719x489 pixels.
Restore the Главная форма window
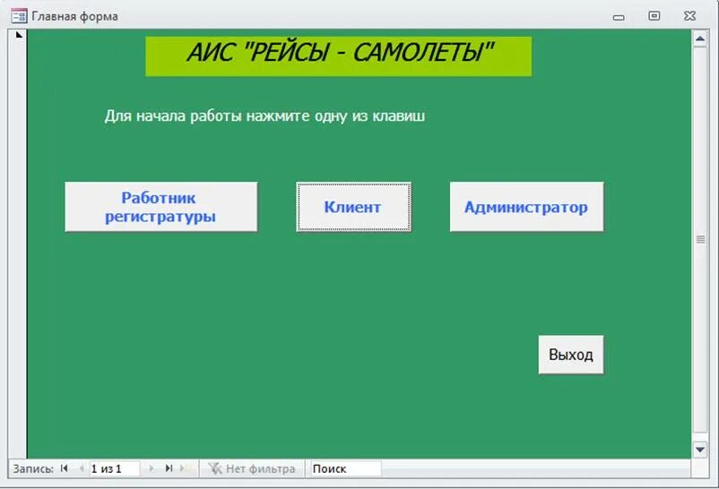click(654, 16)
